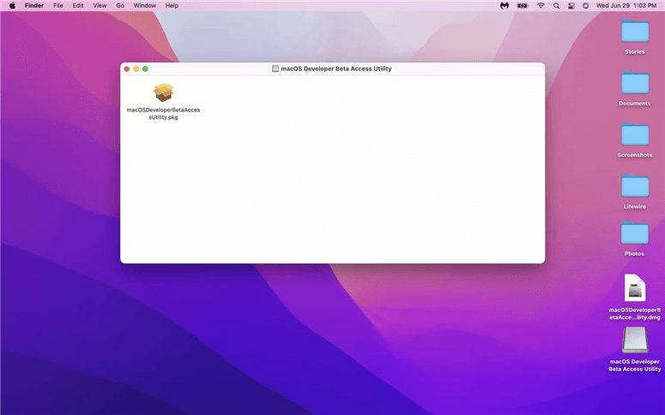Open the Help menu
Screen dimensions: 665x415
click(172, 5)
